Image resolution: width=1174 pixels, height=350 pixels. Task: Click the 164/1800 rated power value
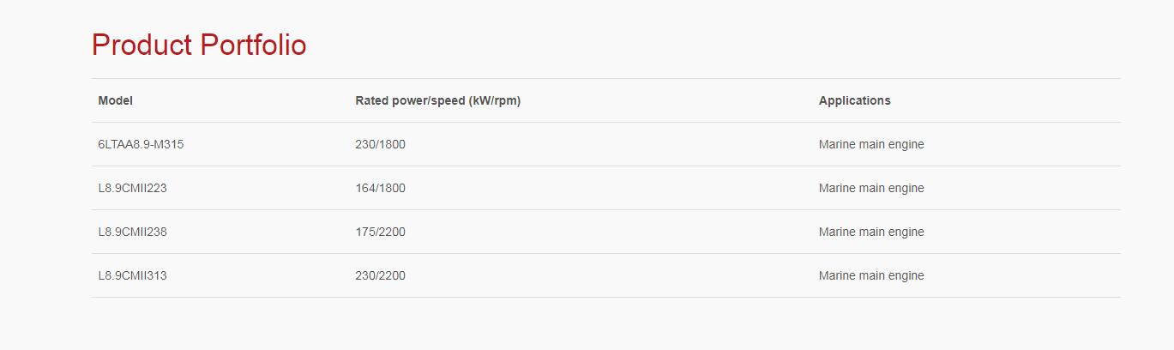[380, 188]
